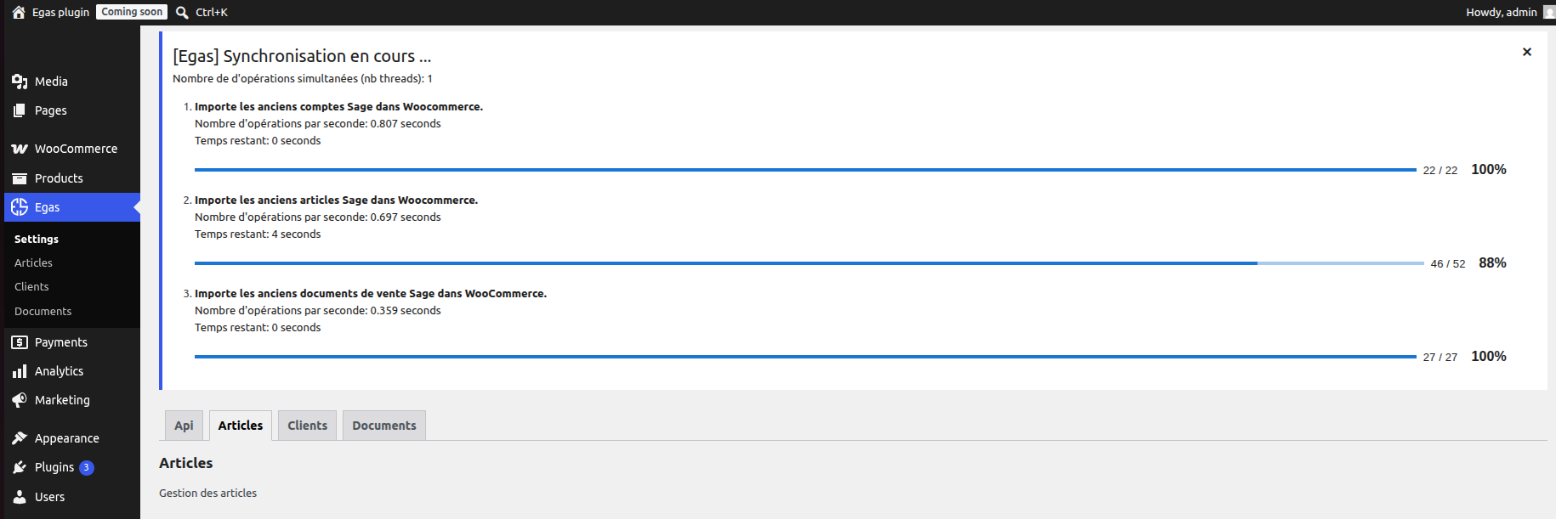Screen dimensions: 1556x519
Task: Open the Users menu icon
Action: [x=20, y=497]
